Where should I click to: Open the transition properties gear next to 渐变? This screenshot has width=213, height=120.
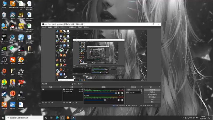[141, 90]
